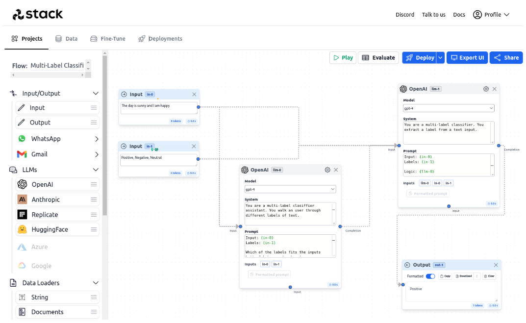The width and height of the screenshot is (526, 323).
Task: Click Clear in Output node
Action: [489, 276]
